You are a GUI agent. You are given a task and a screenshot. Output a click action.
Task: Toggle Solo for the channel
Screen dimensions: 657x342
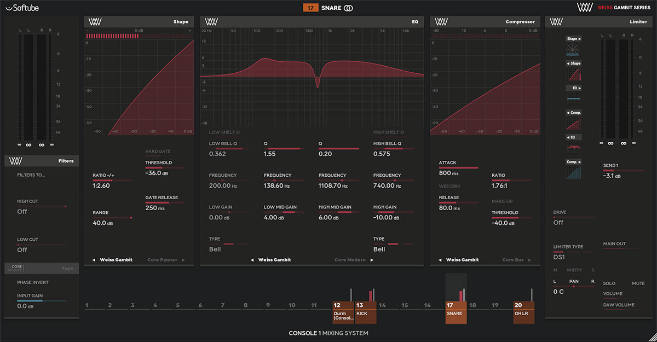pyautogui.click(x=609, y=283)
